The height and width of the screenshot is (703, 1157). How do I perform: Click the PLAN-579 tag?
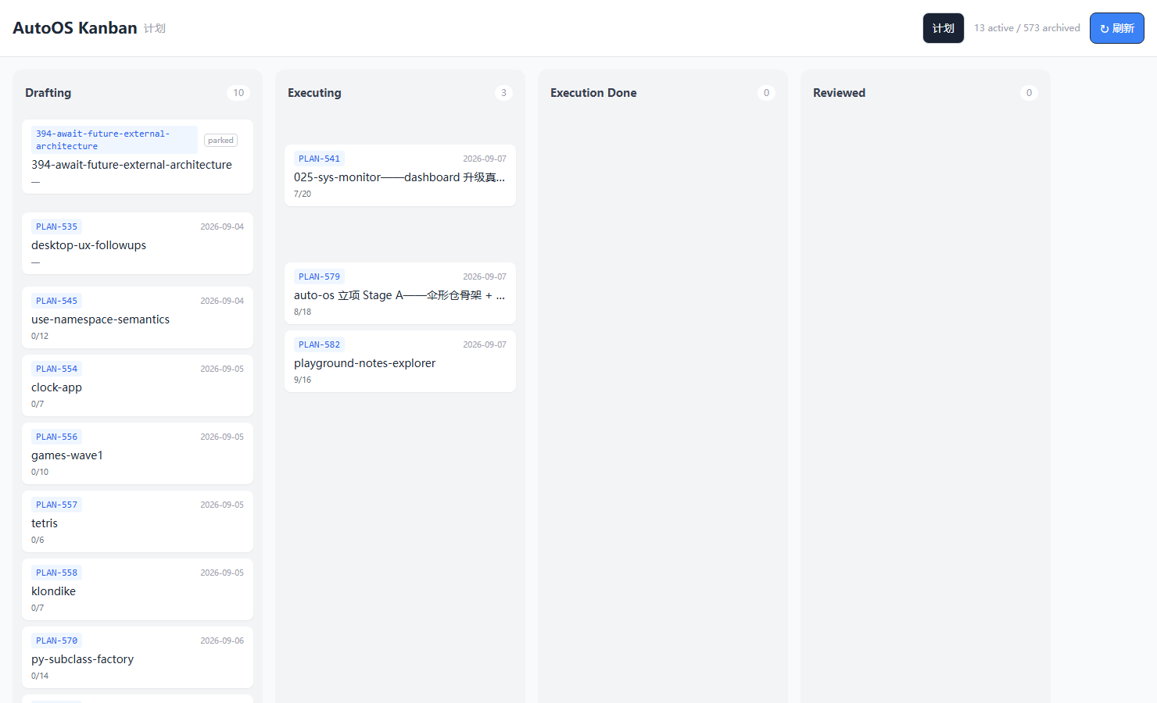coord(319,277)
